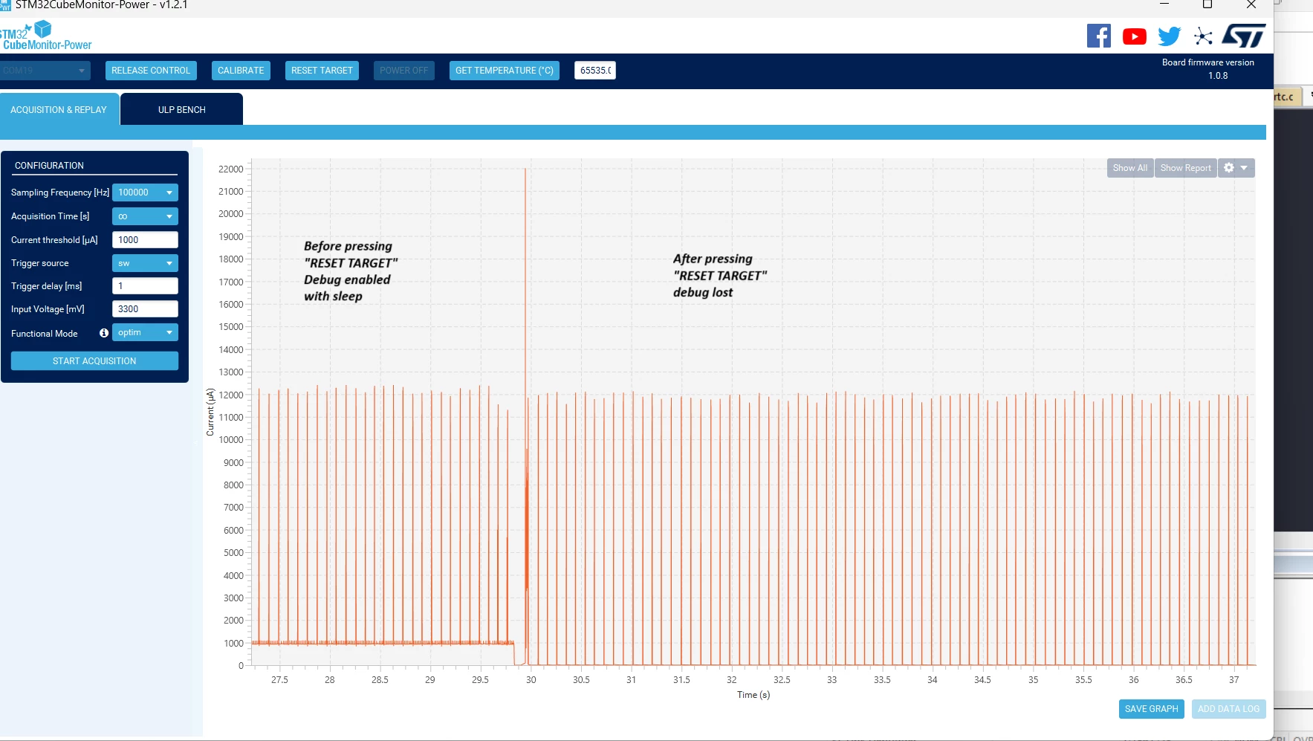Click the CALIBRATE button

(241, 71)
